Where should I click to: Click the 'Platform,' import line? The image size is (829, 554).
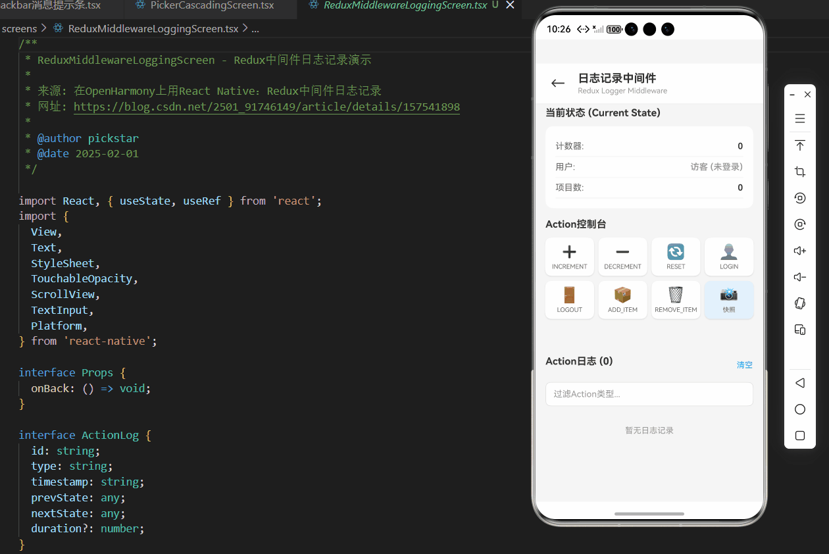pyautogui.click(x=59, y=326)
